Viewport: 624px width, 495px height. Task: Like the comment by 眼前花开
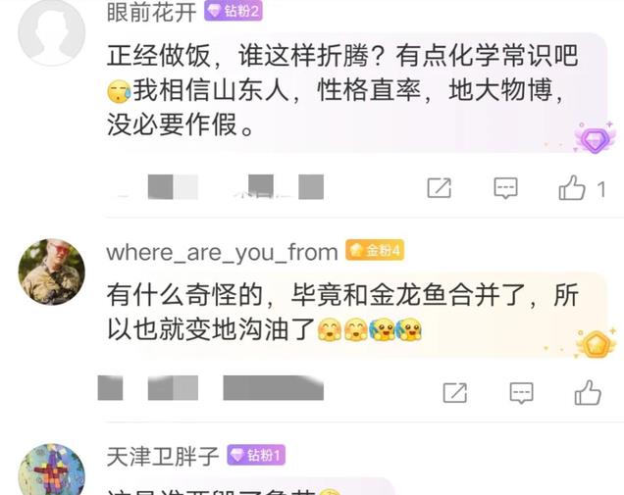572,187
